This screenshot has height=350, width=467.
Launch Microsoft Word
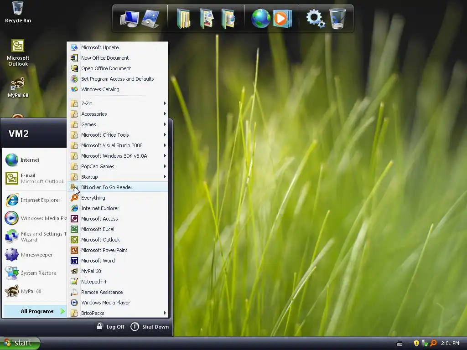[118, 260]
